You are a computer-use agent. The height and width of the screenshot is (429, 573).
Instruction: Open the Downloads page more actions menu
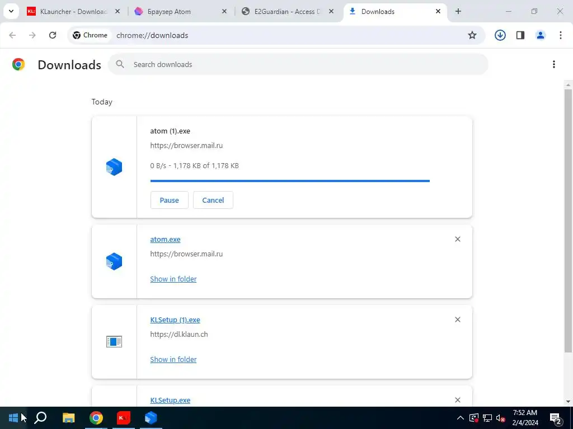[554, 64]
